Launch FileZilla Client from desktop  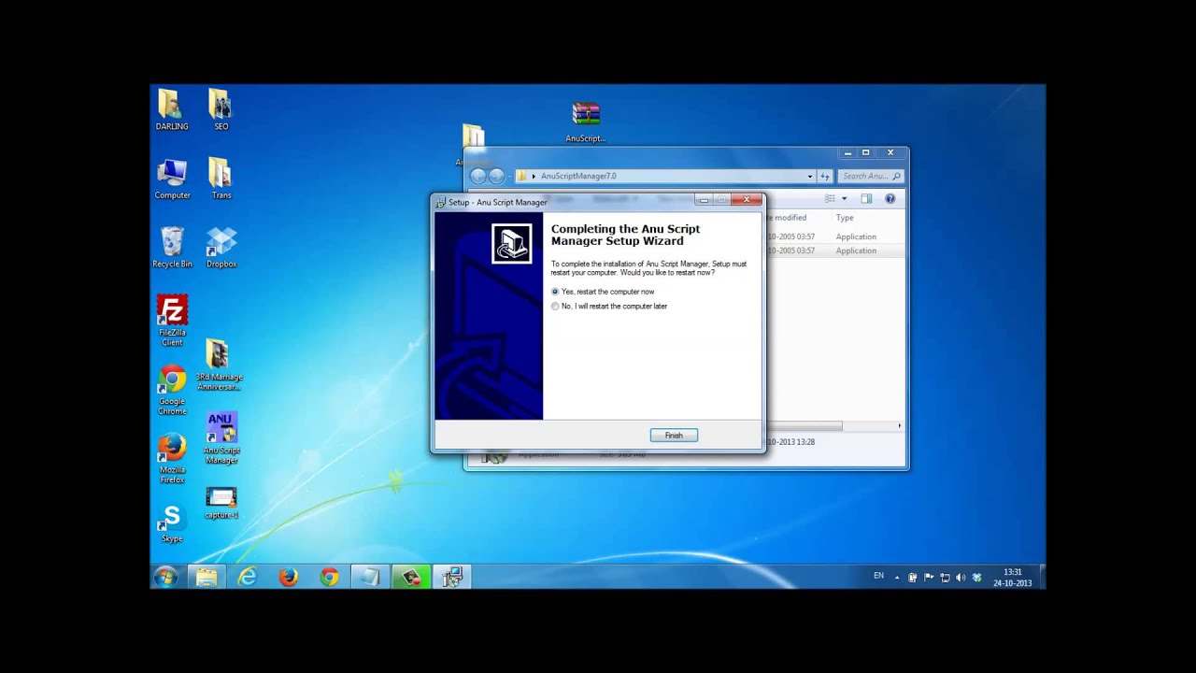point(172,321)
